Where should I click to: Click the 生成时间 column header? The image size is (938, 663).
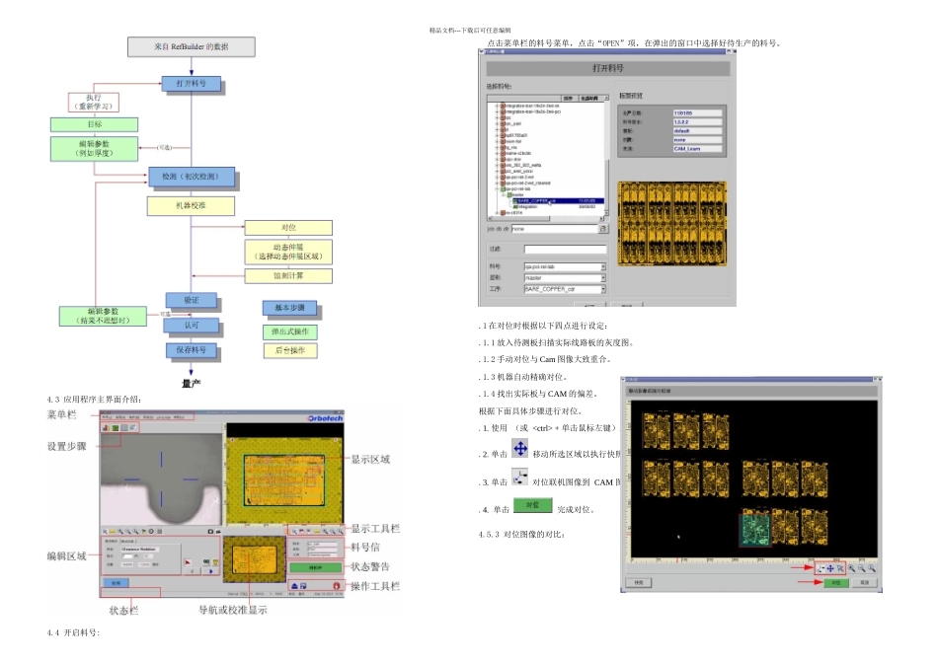point(589,98)
